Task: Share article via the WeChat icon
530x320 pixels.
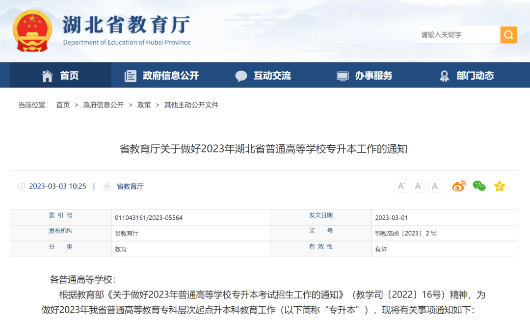Action: [479, 186]
